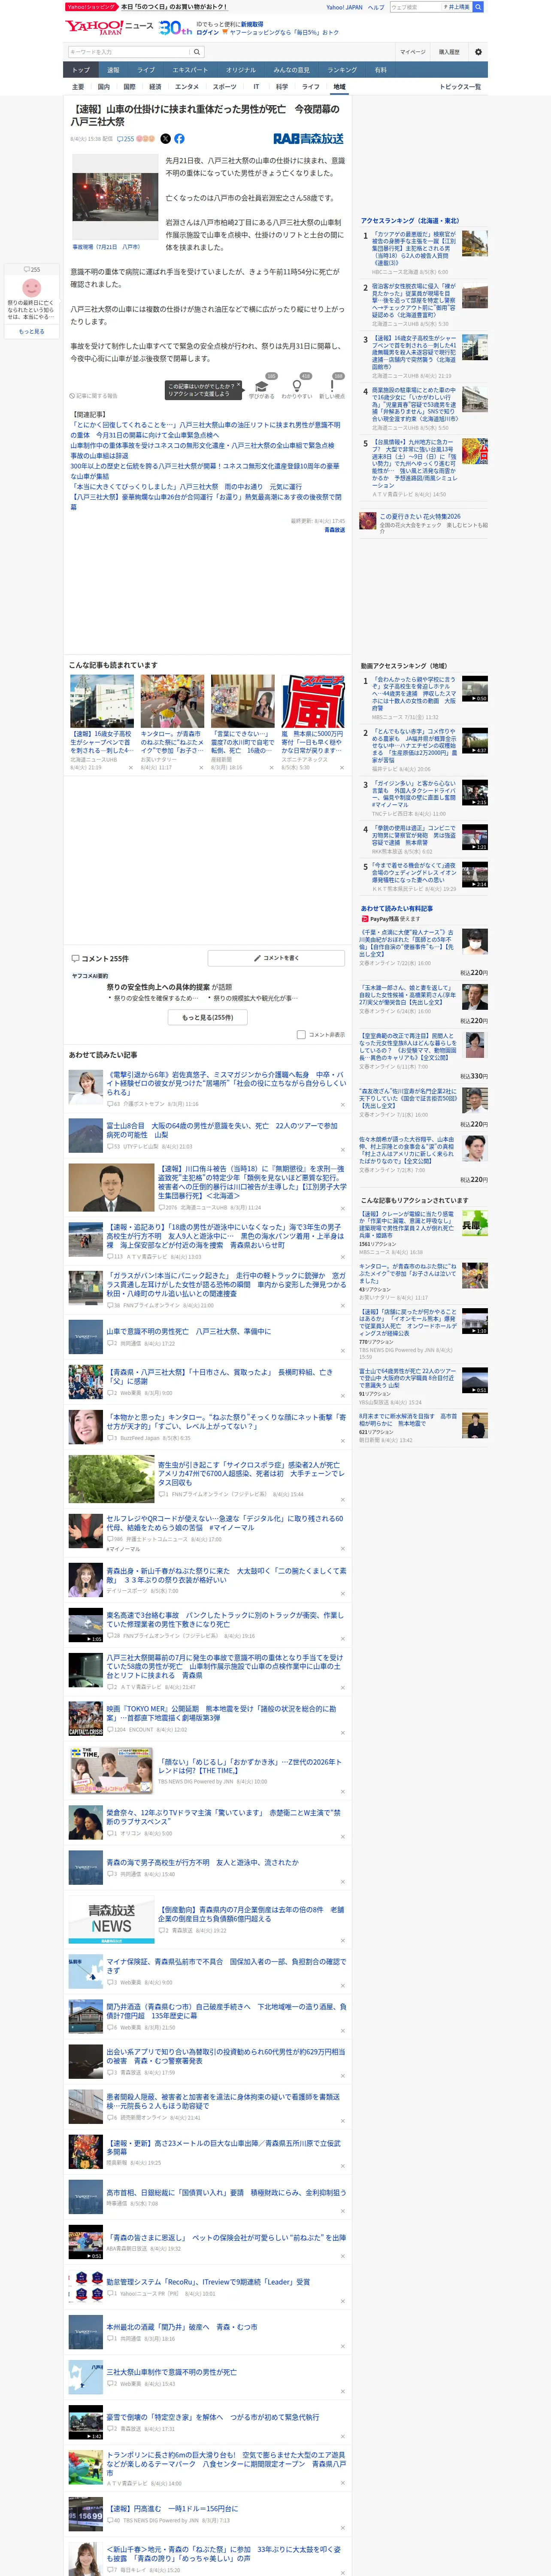Select the エンタメ category

click(187, 87)
